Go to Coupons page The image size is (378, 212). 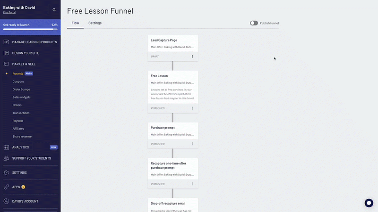[18, 82]
